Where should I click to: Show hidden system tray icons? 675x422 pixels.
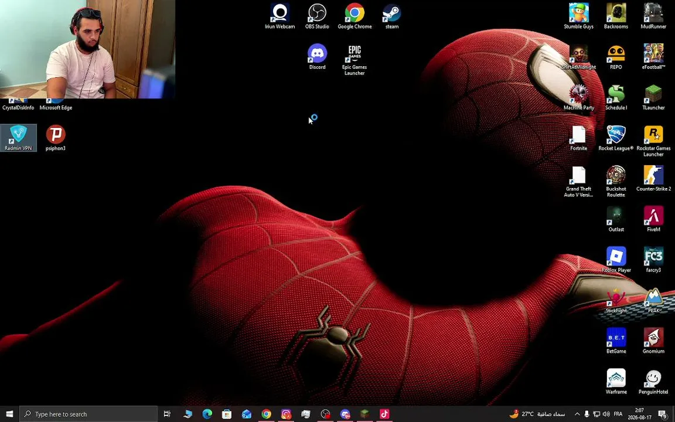pyautogui.click(x=577, y=414)
